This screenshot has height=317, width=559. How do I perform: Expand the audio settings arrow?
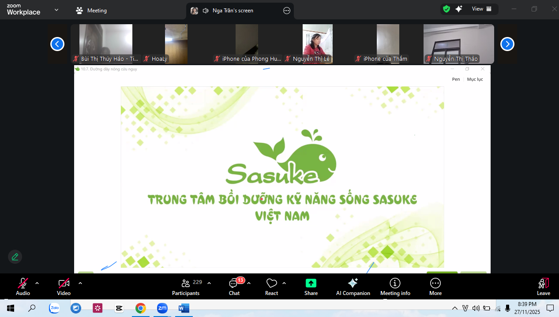coord(37,283)
